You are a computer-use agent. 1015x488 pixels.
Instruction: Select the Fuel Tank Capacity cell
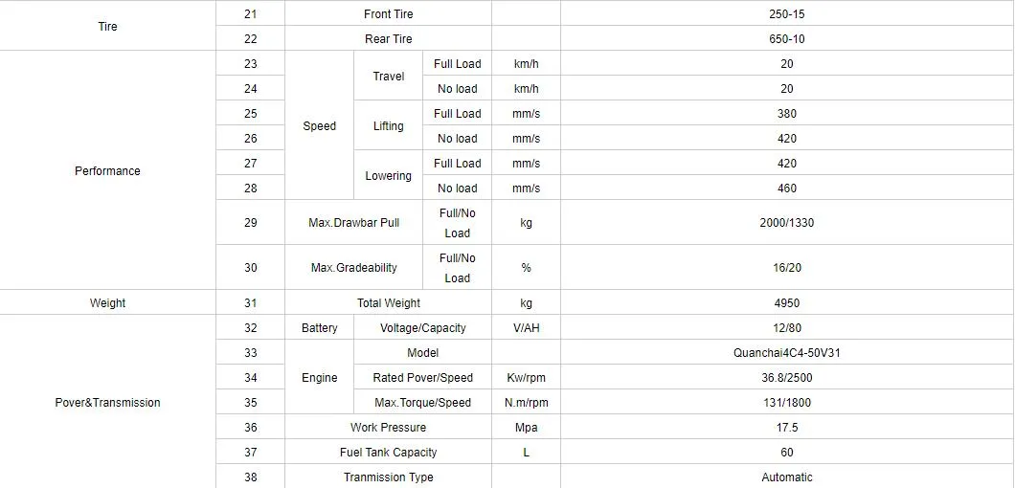(x=388, y=453)
